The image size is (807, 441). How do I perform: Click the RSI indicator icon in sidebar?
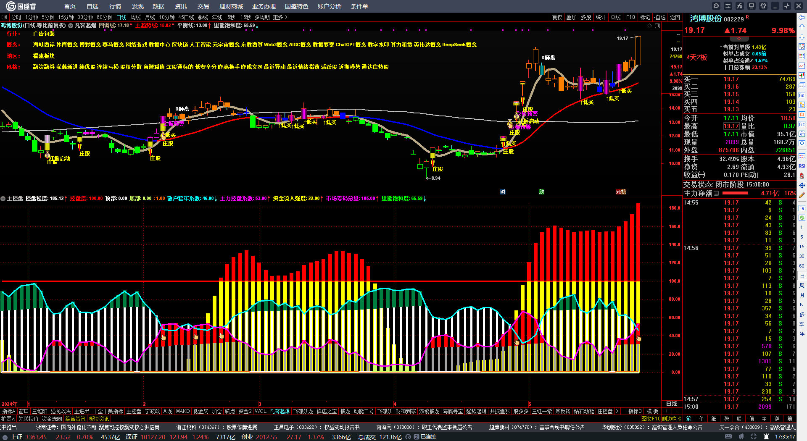pyautogui.click(x=802, y=166)
